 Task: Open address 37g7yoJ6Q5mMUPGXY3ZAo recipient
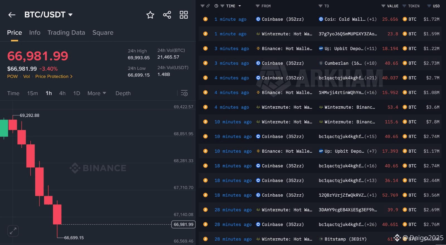click(x=348, y=34)
